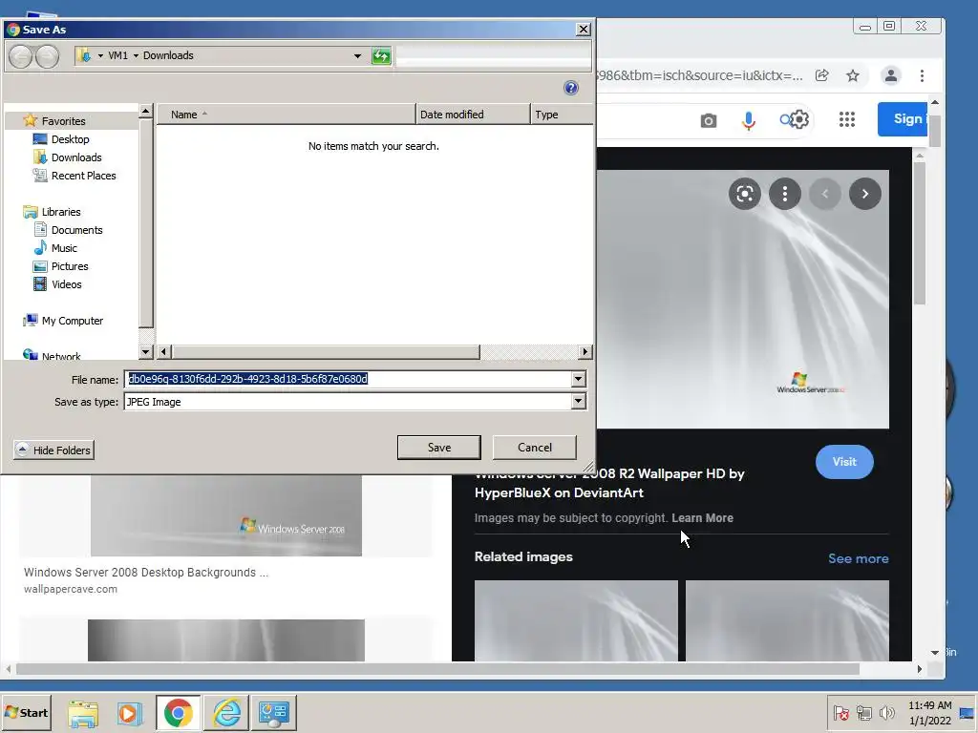Click the Visit button
The width and height of the screenshot is (978, 733).
tap(844, 462)
